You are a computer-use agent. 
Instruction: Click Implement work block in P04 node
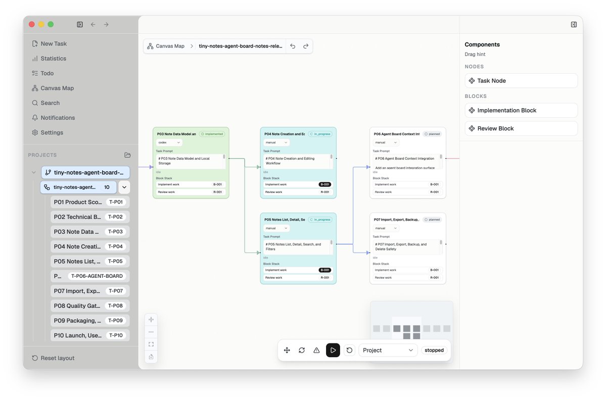click(x=298, y=184)
